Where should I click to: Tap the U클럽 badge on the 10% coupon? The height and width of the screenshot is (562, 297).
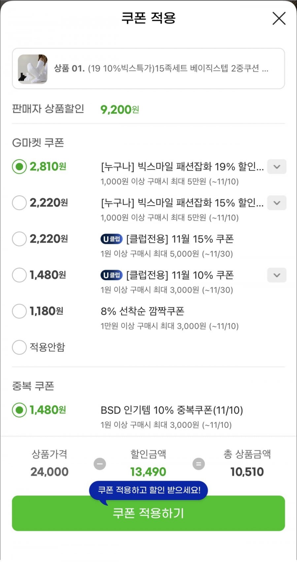(x=112, y=275)
